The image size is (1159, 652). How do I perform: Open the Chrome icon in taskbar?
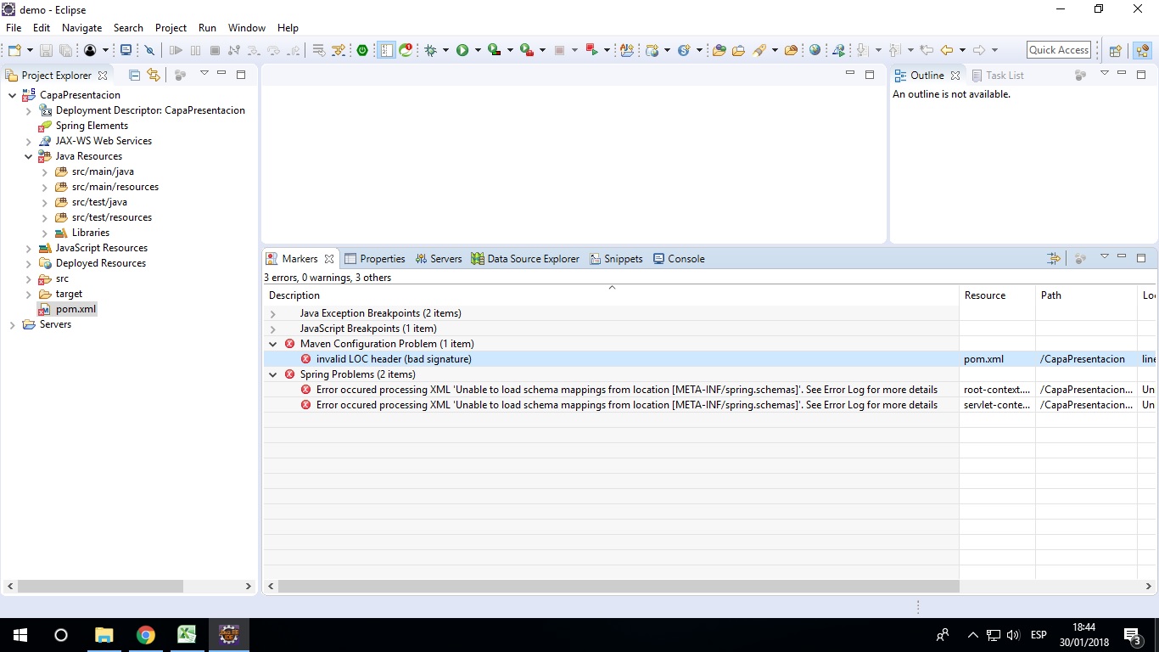pyautogui.click(x=146, y=635)
